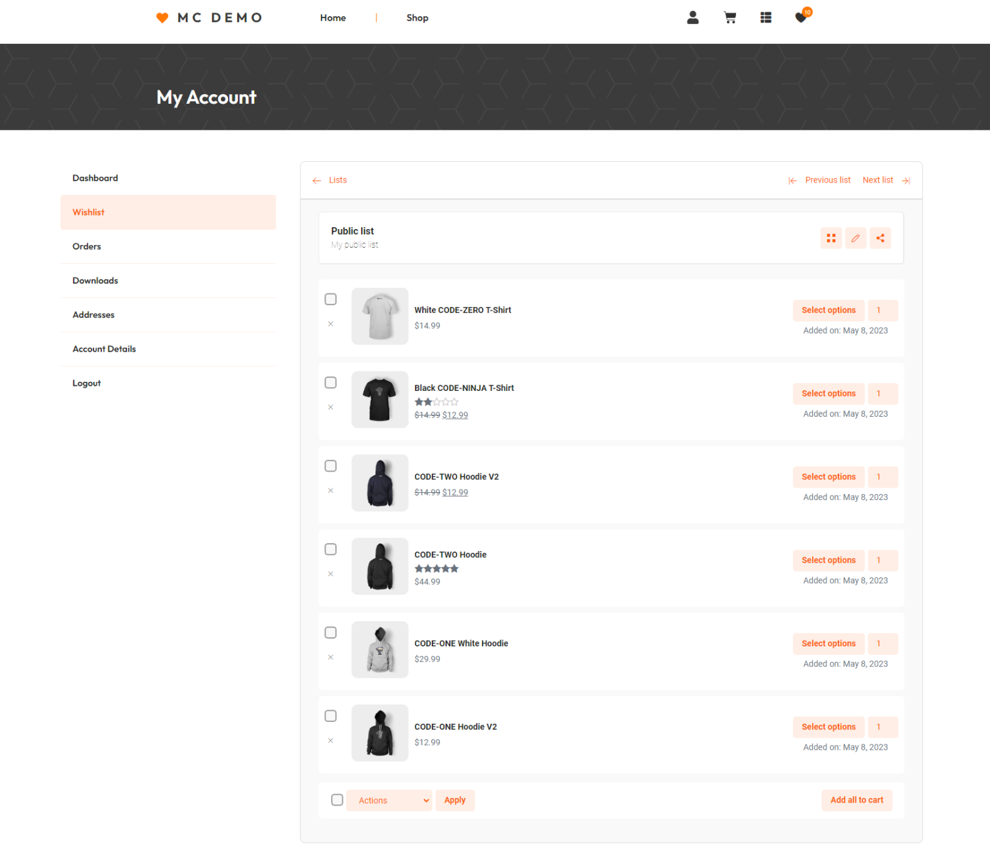Screen dimensions: 990x867
Task: Remove CODE-TWO Hoodie V2 from wishlist
Action: pyautogui.click(x=331, y=490)
